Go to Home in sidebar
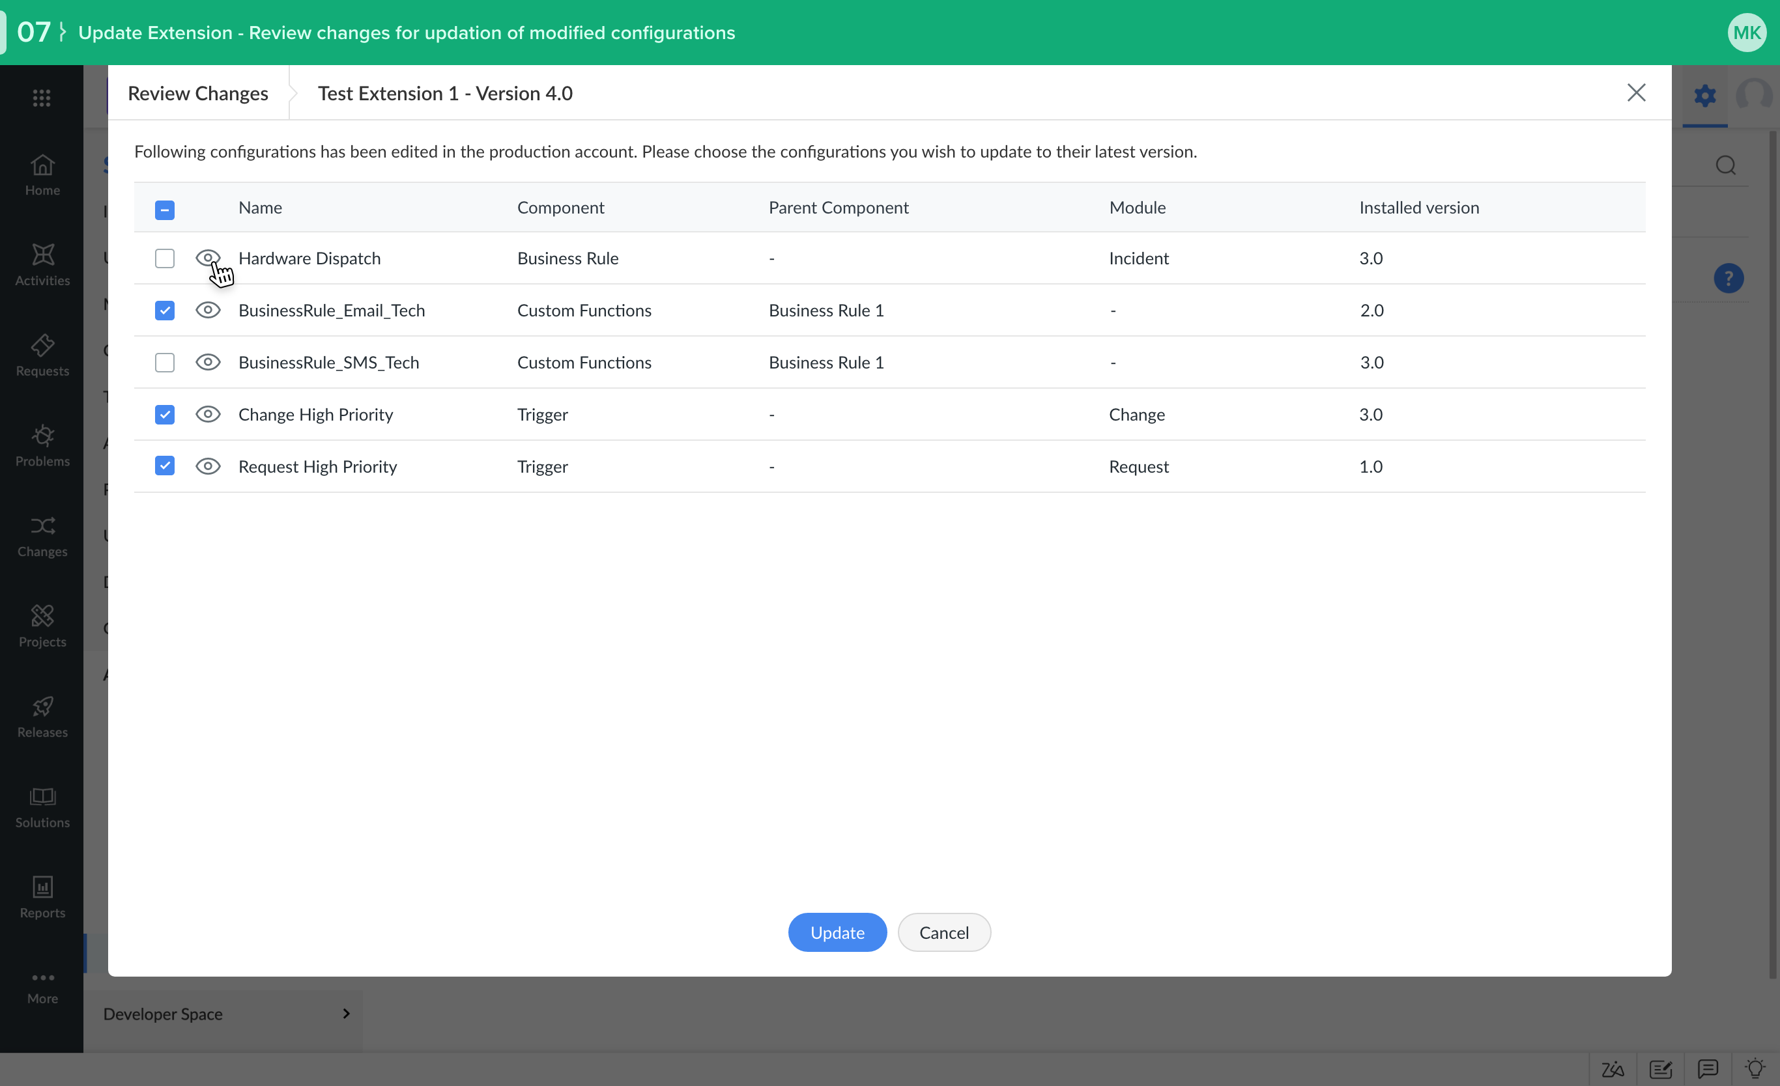This screenshot has height=1086, width=1780. [42, 174]
